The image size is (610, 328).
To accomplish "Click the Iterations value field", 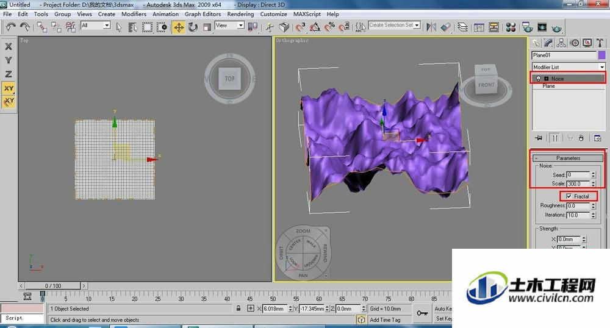I will click(578, 215).
